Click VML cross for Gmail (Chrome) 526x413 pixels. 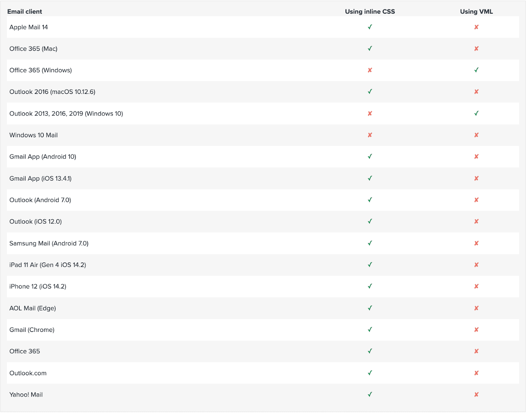coord(476,330)
